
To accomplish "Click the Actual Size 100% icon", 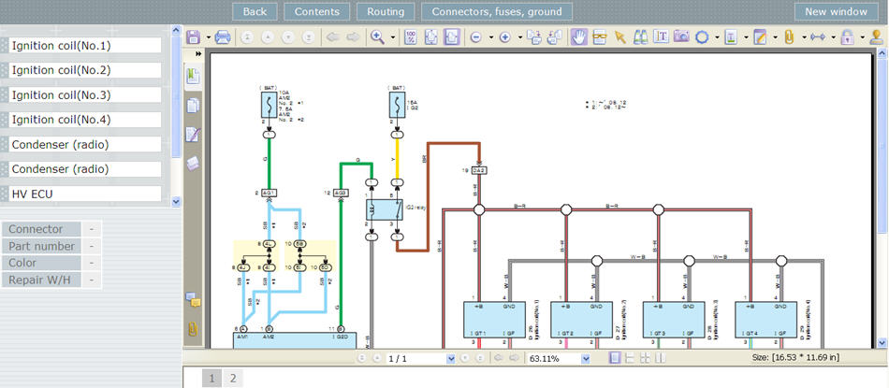I will pyautogui.click(x=411, y=37).
